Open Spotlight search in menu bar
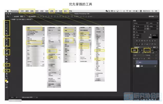163x104 pixels. pos(152,11)
